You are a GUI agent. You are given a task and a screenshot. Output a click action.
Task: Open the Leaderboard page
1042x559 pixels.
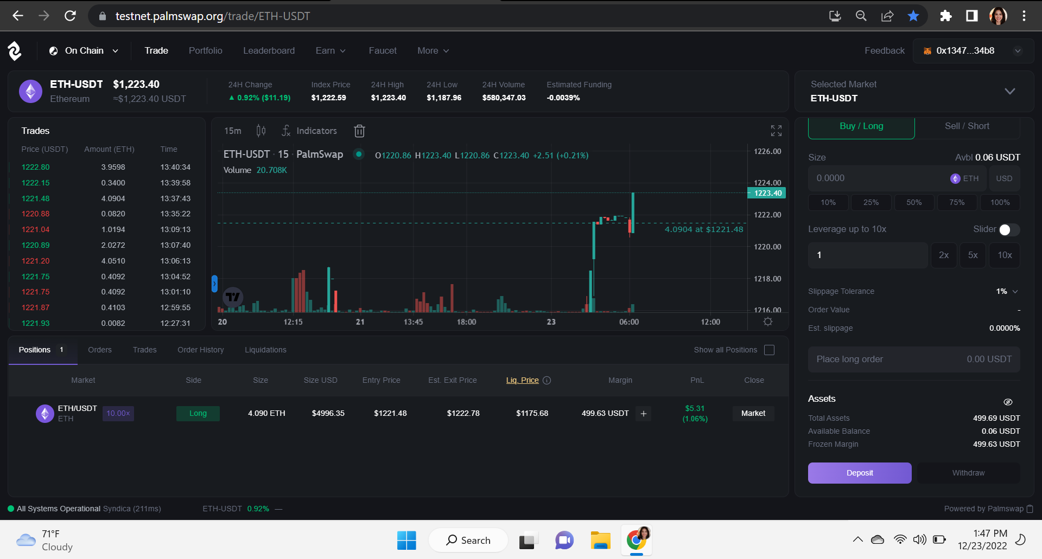pos(269,50)
